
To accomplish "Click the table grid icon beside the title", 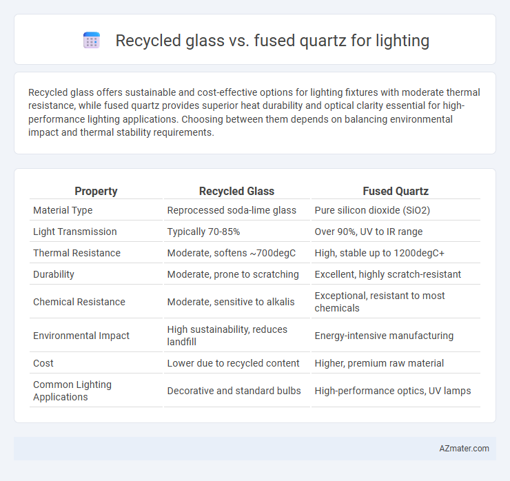I will (92, 41).
